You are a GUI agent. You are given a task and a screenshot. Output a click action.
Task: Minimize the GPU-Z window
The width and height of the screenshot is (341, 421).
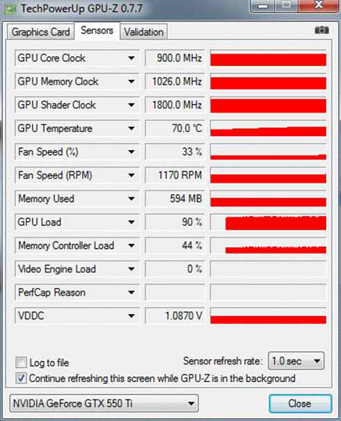(x=263, y=6)
